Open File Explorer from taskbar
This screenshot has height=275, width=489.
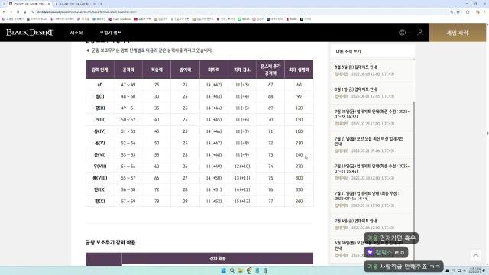241,270
